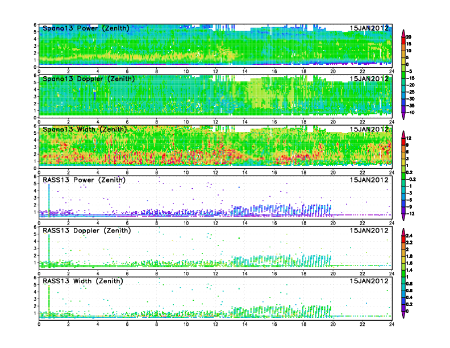Select the 'RASS13 Power (Zenith)' panel title
450x348 pixels.
coord(84,180)
